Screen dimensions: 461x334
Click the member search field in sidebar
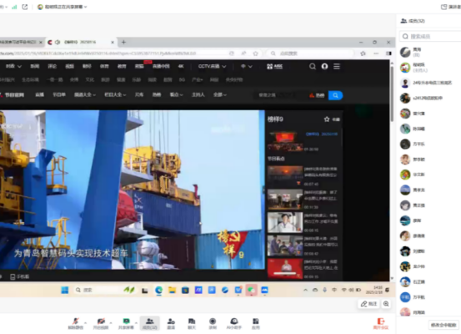tap(430, 36)
